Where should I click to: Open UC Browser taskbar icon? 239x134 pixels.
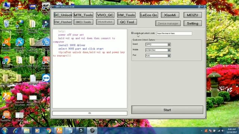click(59, 131)
